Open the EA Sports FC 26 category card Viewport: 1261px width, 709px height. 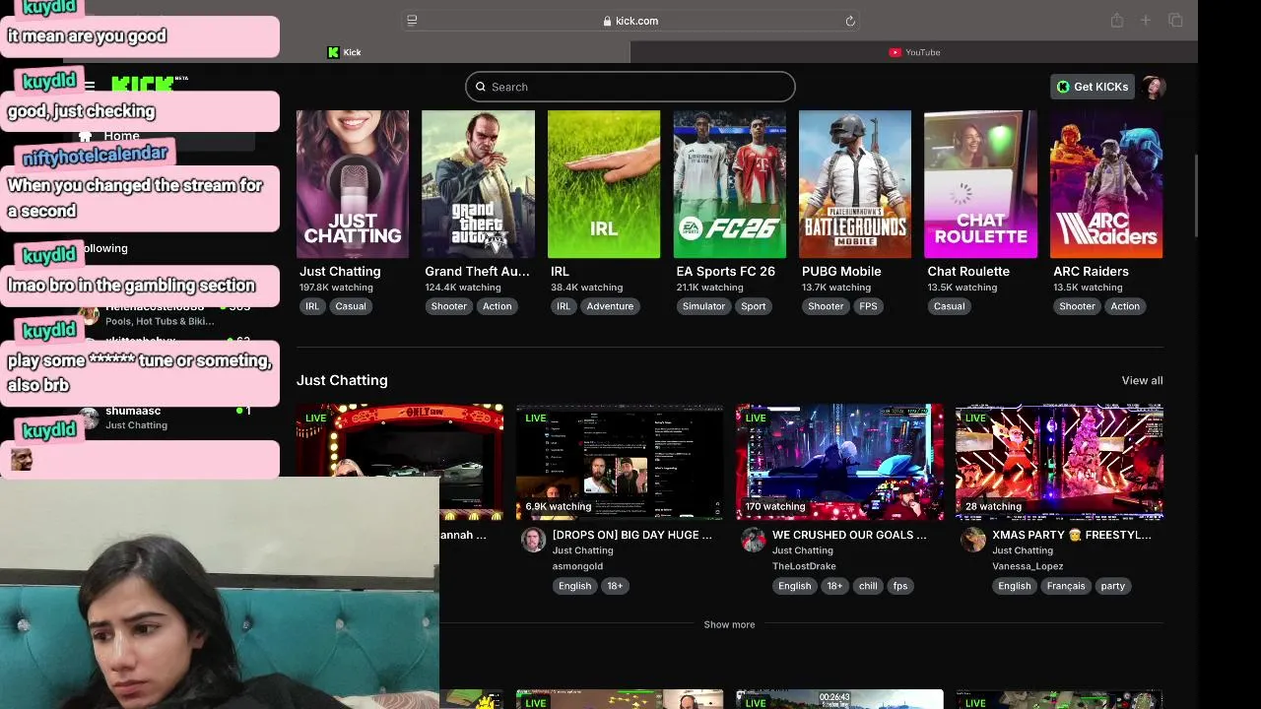729,184
